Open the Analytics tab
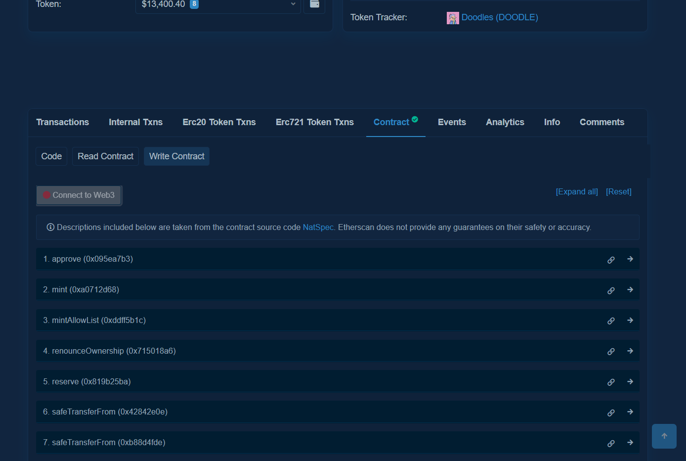686x461 pixels. click(x=505, y=122)
